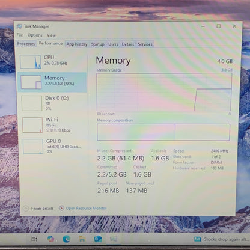Click the 2400 MHz speed value
This screenshot has width=250, height=250.
(219, 151)
